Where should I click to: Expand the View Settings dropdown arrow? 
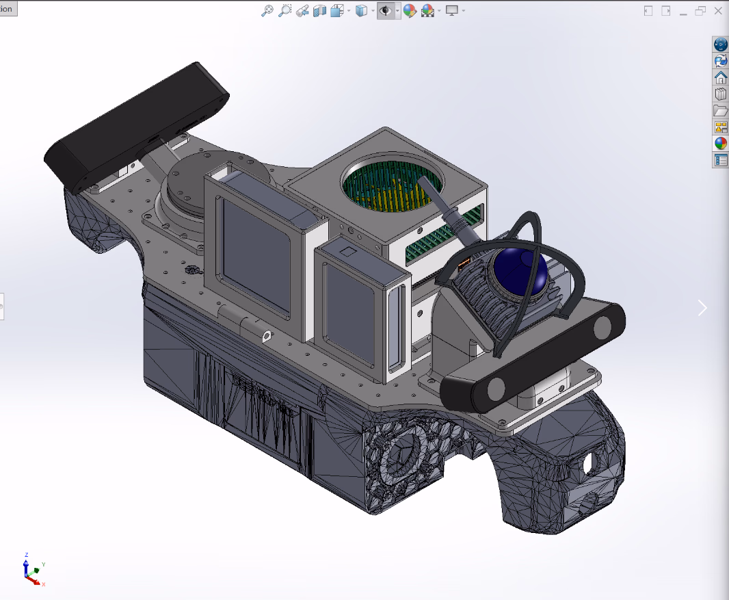464,11
